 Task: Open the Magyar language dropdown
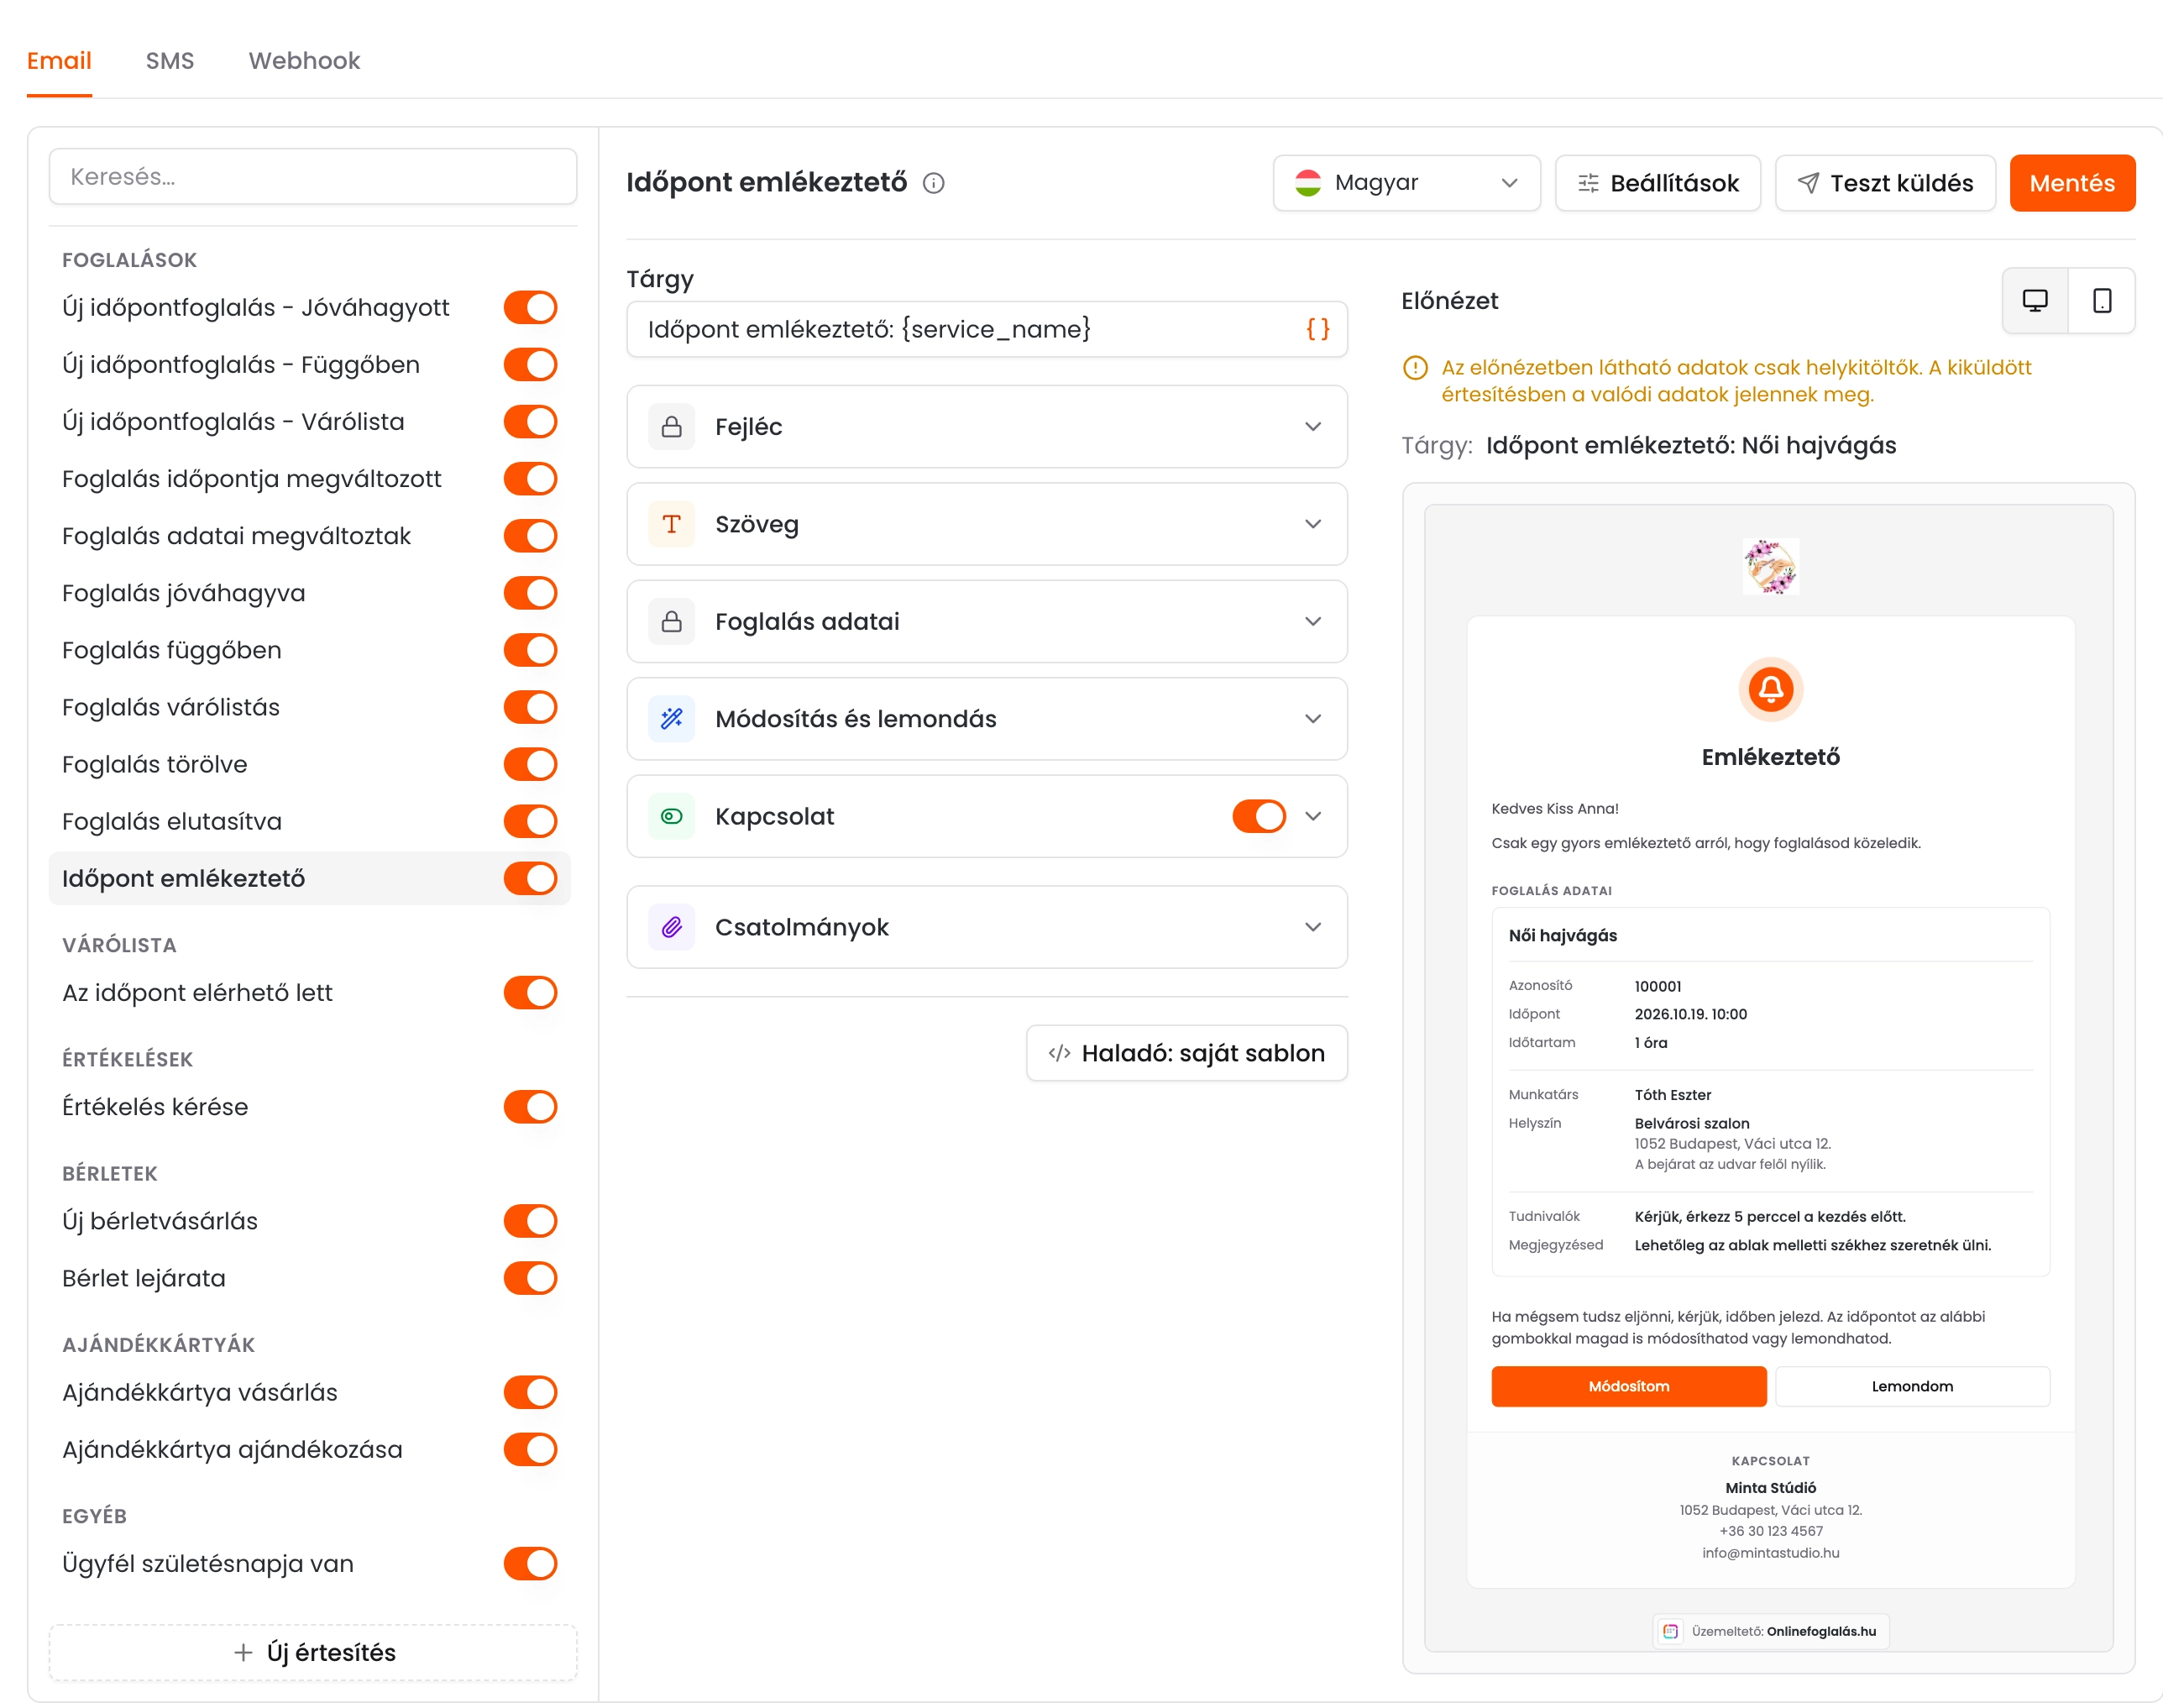click(1406, 183)
